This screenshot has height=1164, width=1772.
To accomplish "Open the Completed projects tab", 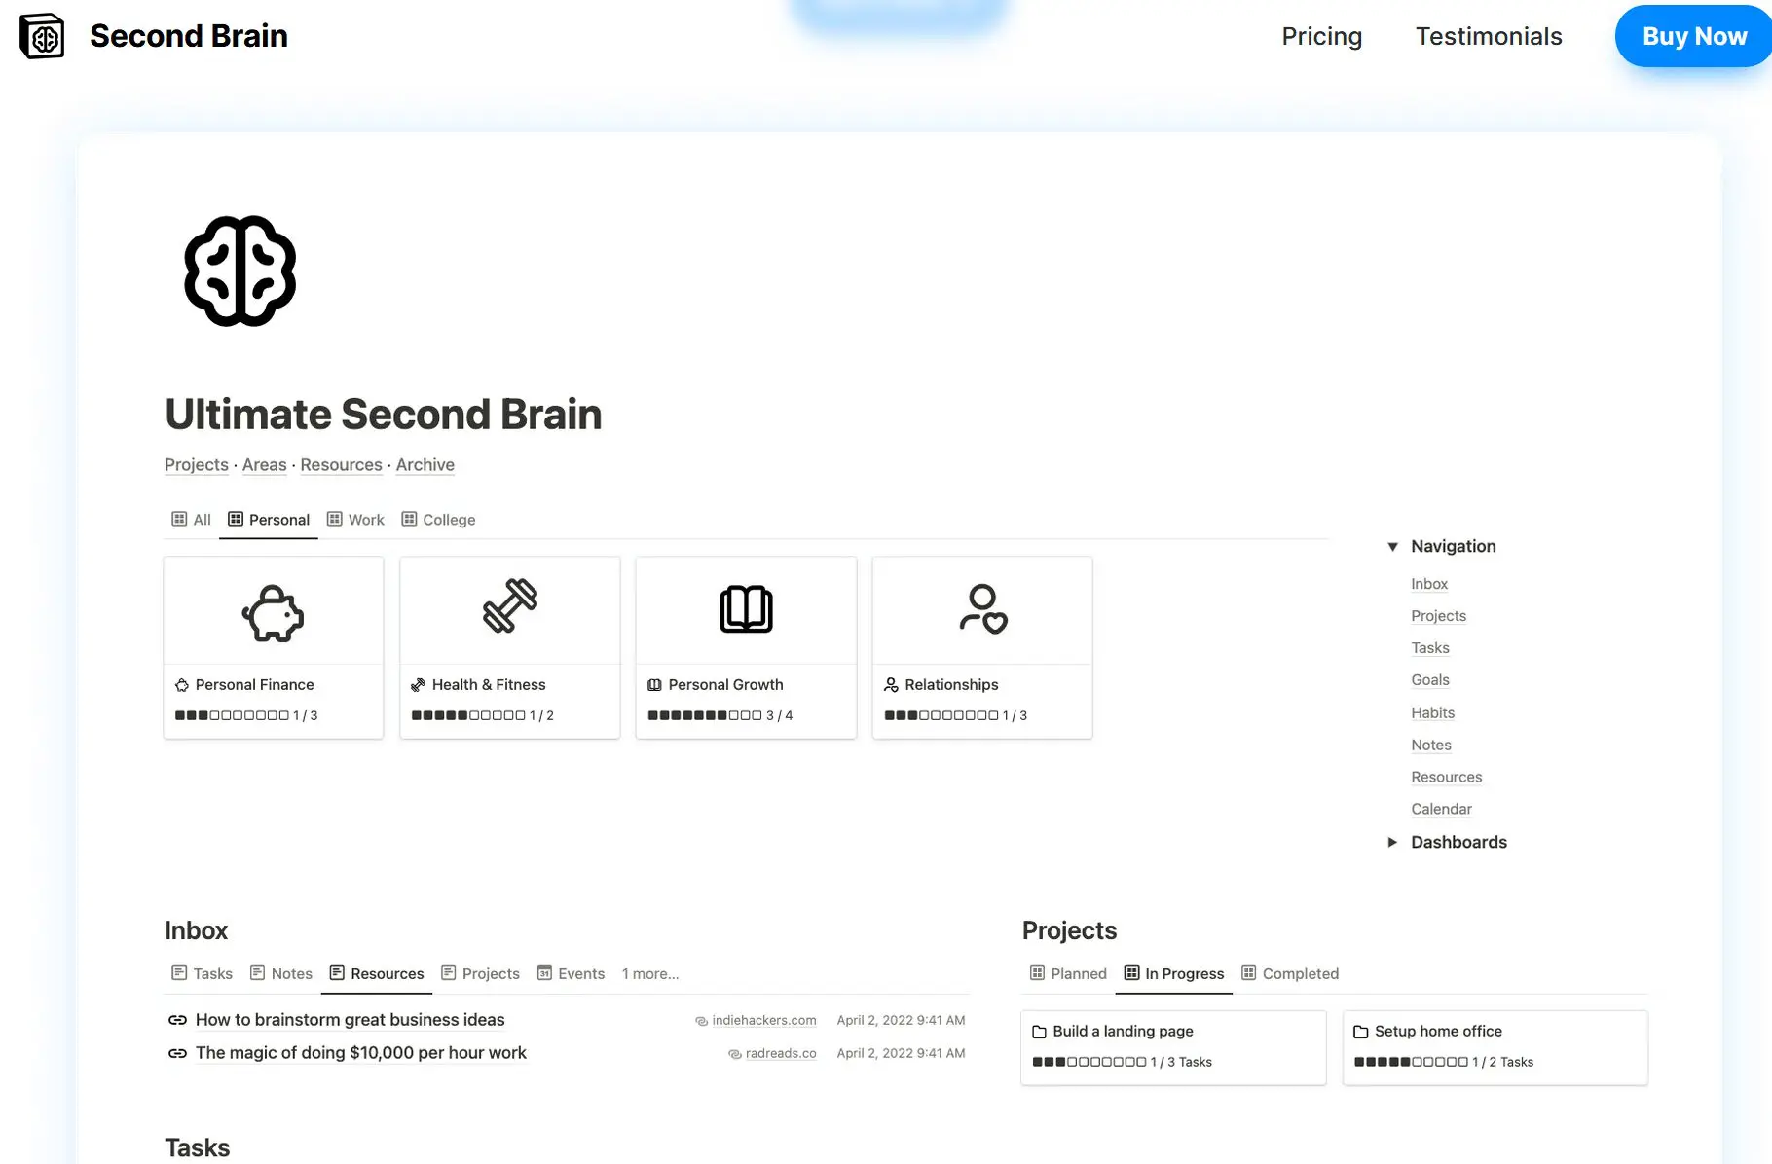I will pyautogui.click(x=1290, y=973).
